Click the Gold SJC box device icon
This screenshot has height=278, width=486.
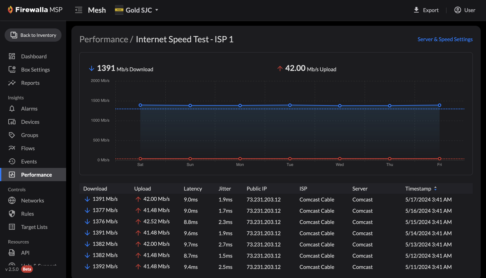click(x=119, y=10)
